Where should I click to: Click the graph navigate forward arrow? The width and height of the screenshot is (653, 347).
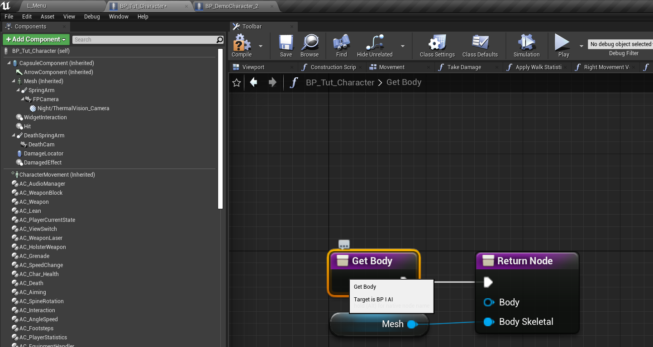click(272, 82)
